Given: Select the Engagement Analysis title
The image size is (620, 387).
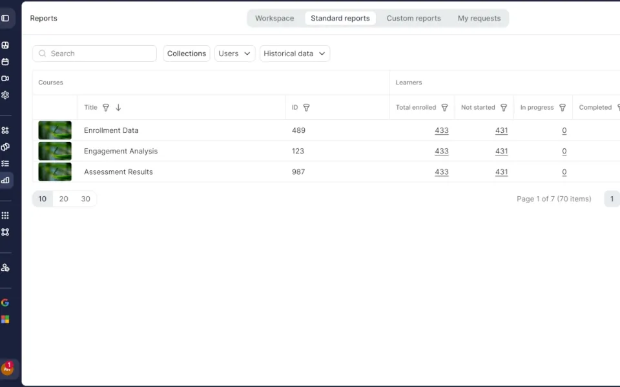Looking at the screenshot, I should (121, 151).
